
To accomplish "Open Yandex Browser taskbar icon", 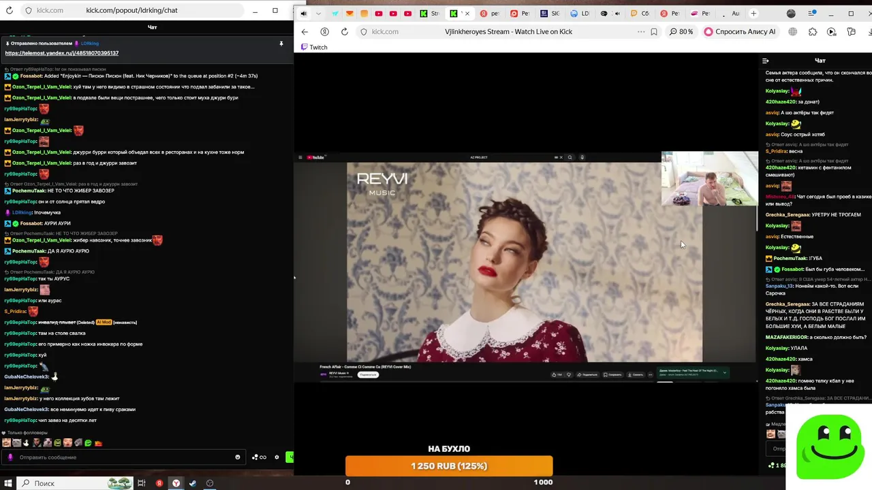I will [x=176, y=483].
